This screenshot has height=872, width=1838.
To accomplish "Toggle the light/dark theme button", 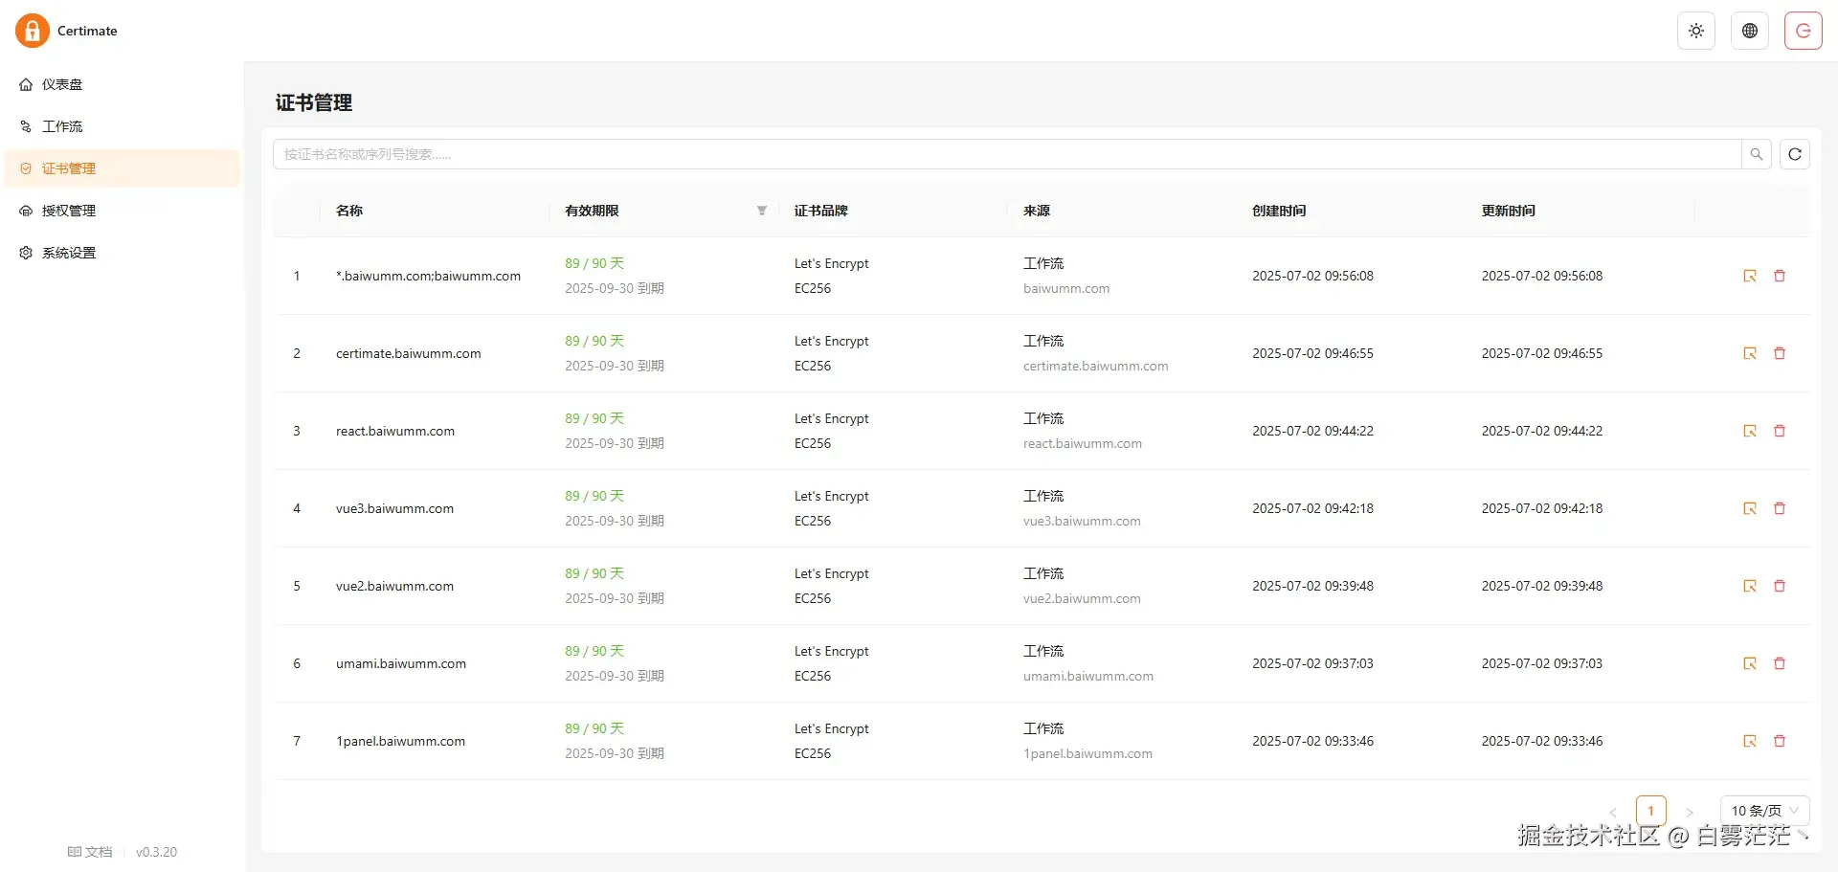I will (1696, 31).
